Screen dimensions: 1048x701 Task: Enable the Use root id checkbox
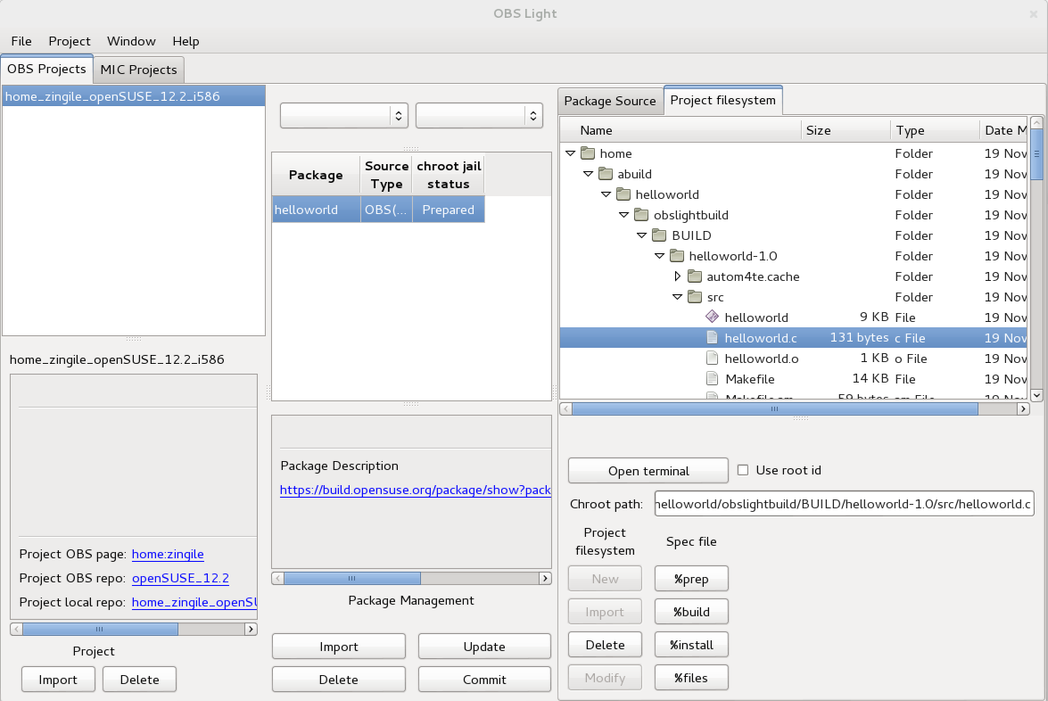[x=742, y=470]
